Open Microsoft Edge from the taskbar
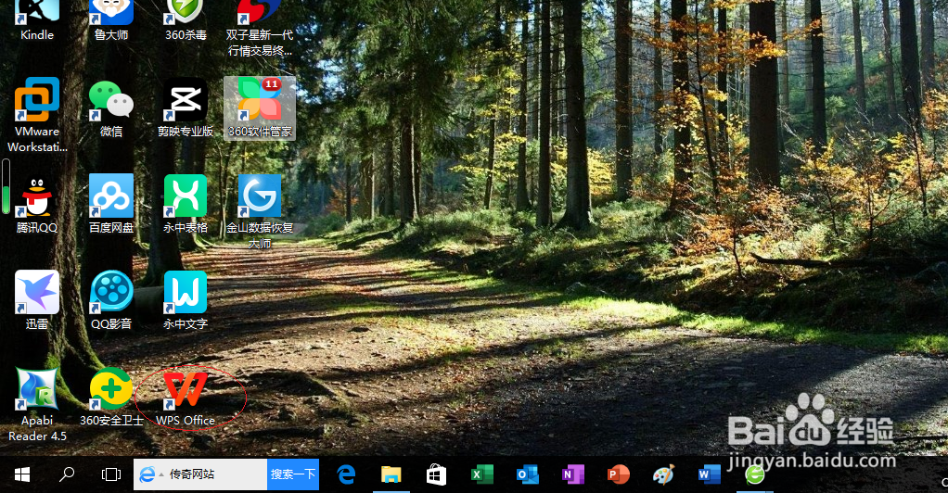Screen dimensions: 948x493 click(346, 474)
